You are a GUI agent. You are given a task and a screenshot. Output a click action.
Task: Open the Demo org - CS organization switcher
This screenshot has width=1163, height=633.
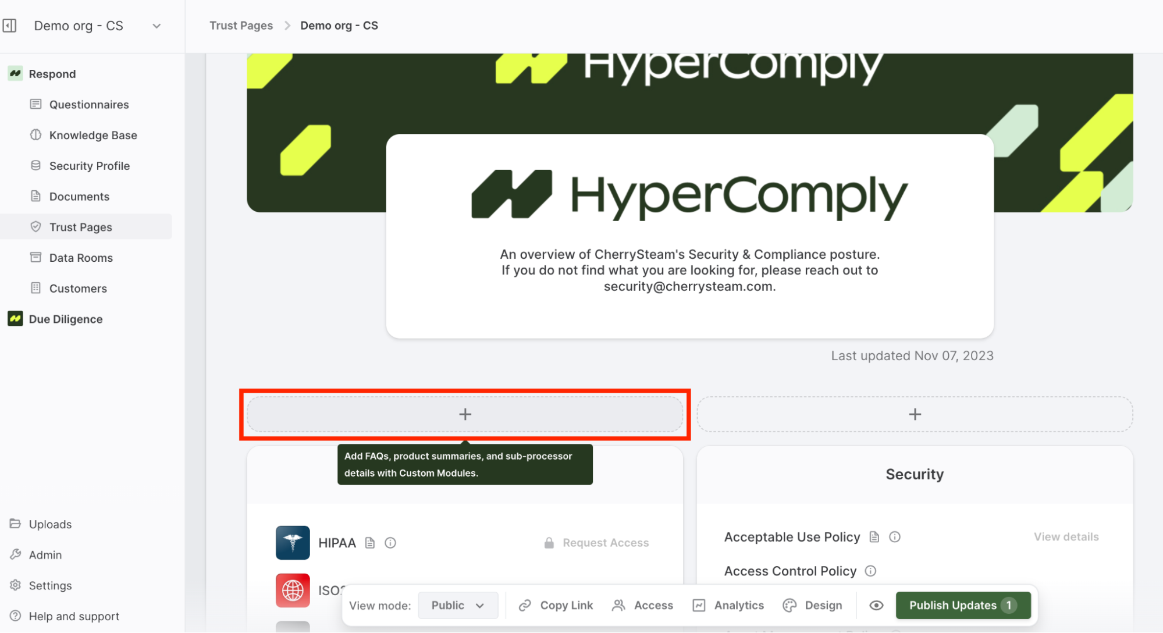click(97, 26)
